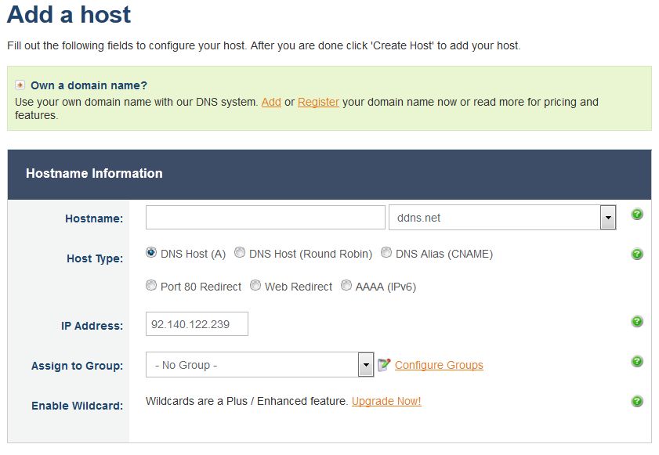Enable the Port 80 Redirect option
The height and width of the screenshot is (455, 659).
coord(151,285)
